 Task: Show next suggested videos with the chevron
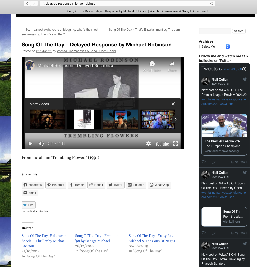coord(176,119)
